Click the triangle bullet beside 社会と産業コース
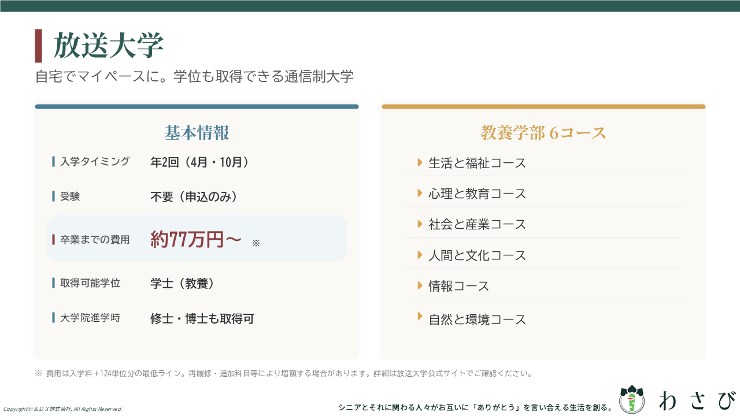740x416 pixels. 420,224
